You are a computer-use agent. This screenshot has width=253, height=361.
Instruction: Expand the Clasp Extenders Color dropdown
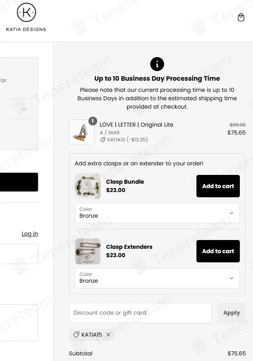[x=157, y=278]
